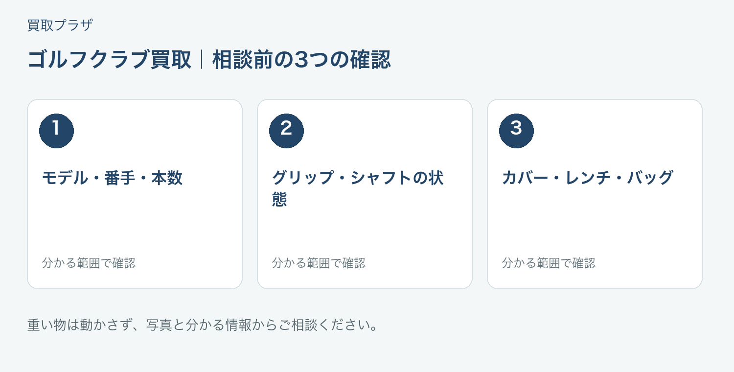Image resolution: width=734 pixels, height=372 pixels.
Task: Click the 買取プラザ site name
Action: [60, 25]
